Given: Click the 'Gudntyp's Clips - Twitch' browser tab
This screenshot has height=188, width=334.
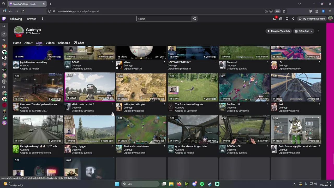Looking at the screenshot, I should pyautogui.click(x=27, y=4).
